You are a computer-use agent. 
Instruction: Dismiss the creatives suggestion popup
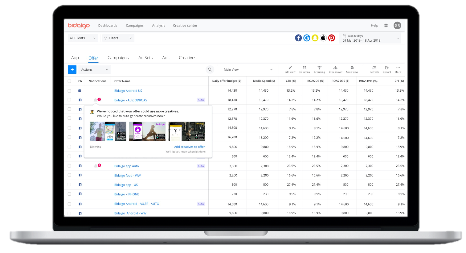click(96, 147)
